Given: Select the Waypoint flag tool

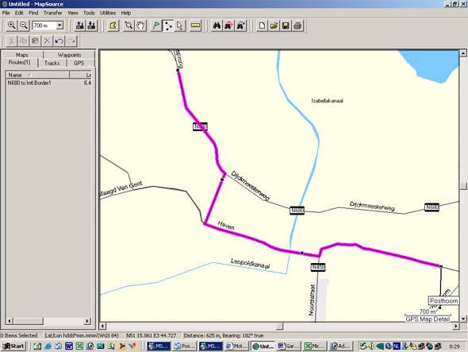Looking at the screenshot, I should (x=156, y=25).
